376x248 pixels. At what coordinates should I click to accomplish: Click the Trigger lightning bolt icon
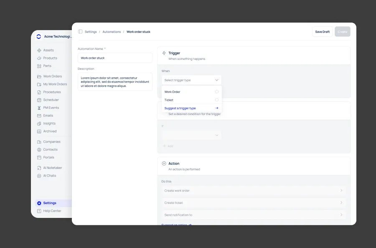[x=164, y=53]
